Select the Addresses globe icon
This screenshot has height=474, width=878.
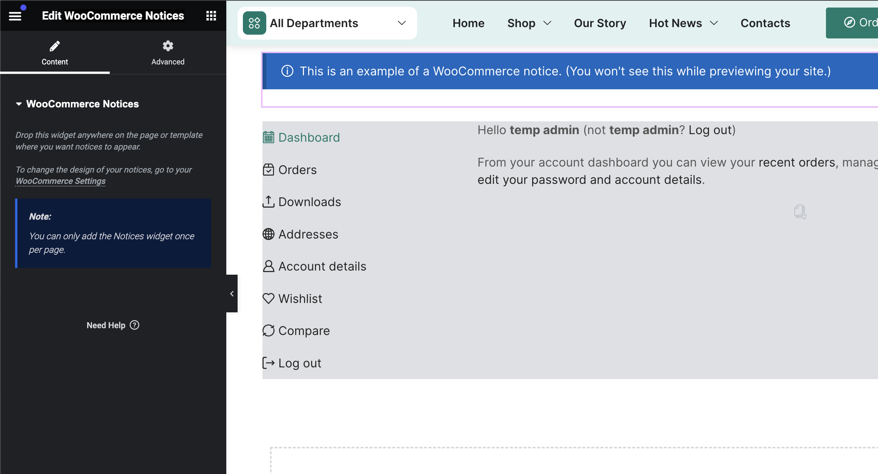coord(269,234)
